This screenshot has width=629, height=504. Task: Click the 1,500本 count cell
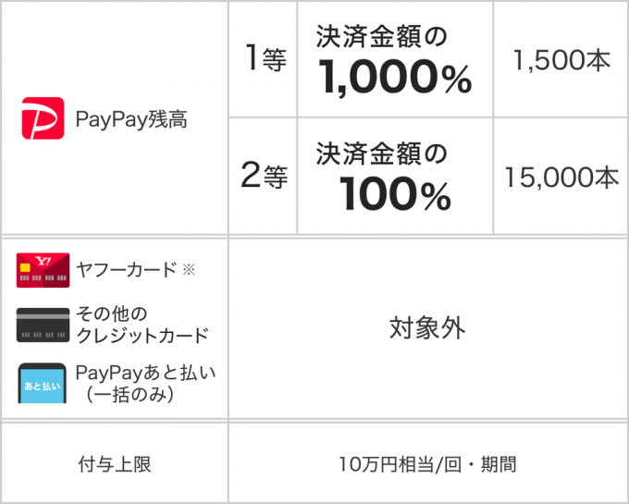click(561, 59)
